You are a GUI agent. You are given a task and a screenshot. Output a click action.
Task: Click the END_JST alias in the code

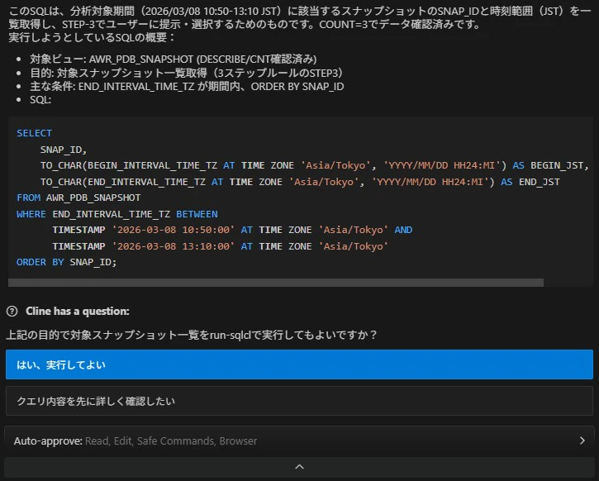point(539,182)
